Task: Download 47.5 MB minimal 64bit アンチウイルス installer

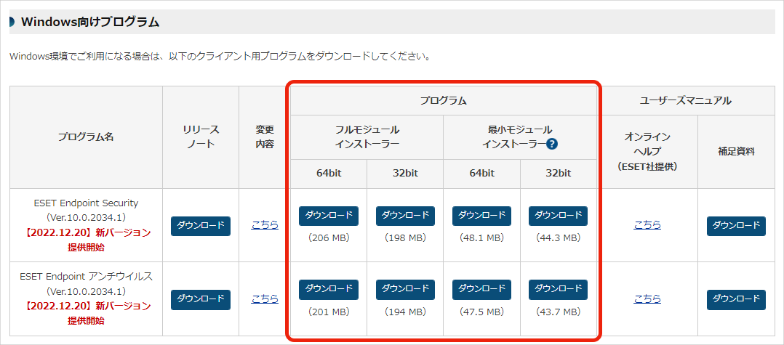Action: (482, 290)
